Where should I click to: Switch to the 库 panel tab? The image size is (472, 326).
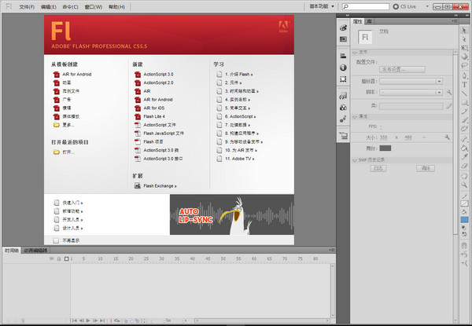click(x=369, y=21)
